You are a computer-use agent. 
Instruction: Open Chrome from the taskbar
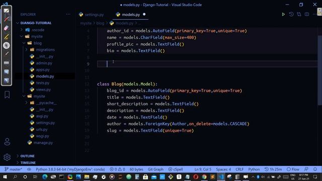point(204,176)
